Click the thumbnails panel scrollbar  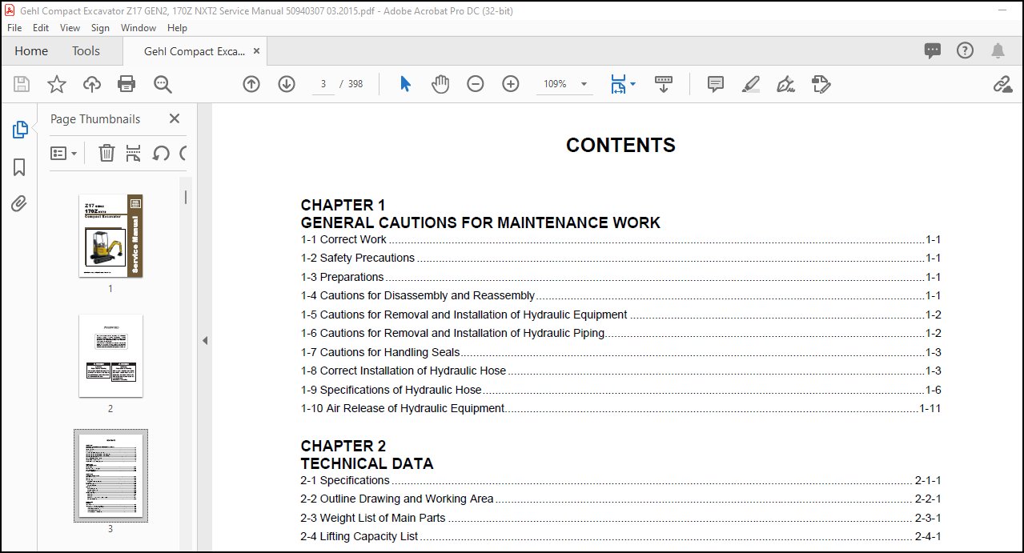pyautogui.click(x=186, y=197)
